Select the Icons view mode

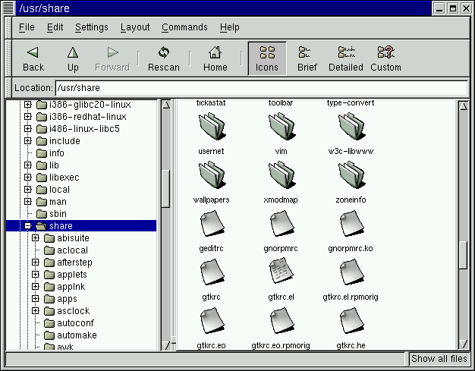pyautogui.click(x=267, y=58)
